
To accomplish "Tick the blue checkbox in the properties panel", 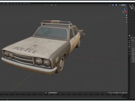I will pos(133,50).
